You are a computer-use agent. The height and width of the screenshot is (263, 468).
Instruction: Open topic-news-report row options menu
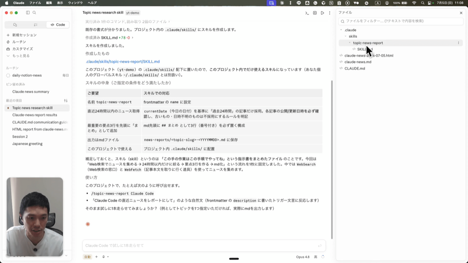click(x=459, y=43)
